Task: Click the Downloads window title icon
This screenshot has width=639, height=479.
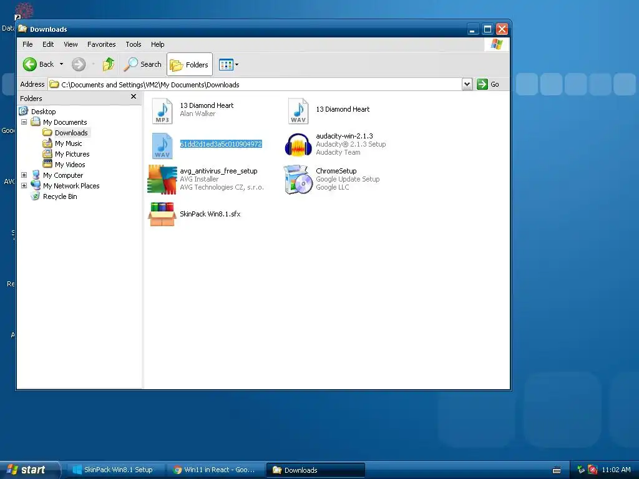Action: click(23, 29)
